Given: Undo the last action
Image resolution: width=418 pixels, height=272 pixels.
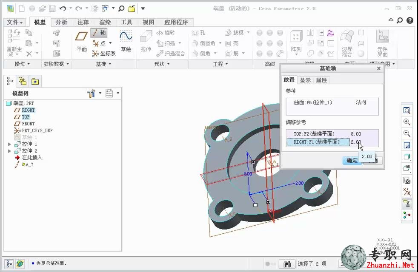Looking at the screenshot, I should [63, 8].
